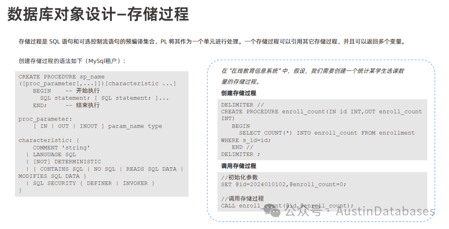Click the line CREATE PROCEDURE sp_name
Screen dimensions: 449x229
[62, 77]
